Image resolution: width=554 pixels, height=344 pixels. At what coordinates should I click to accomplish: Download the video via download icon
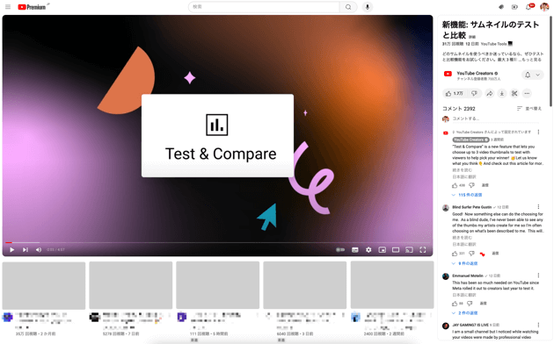[502, 93]
